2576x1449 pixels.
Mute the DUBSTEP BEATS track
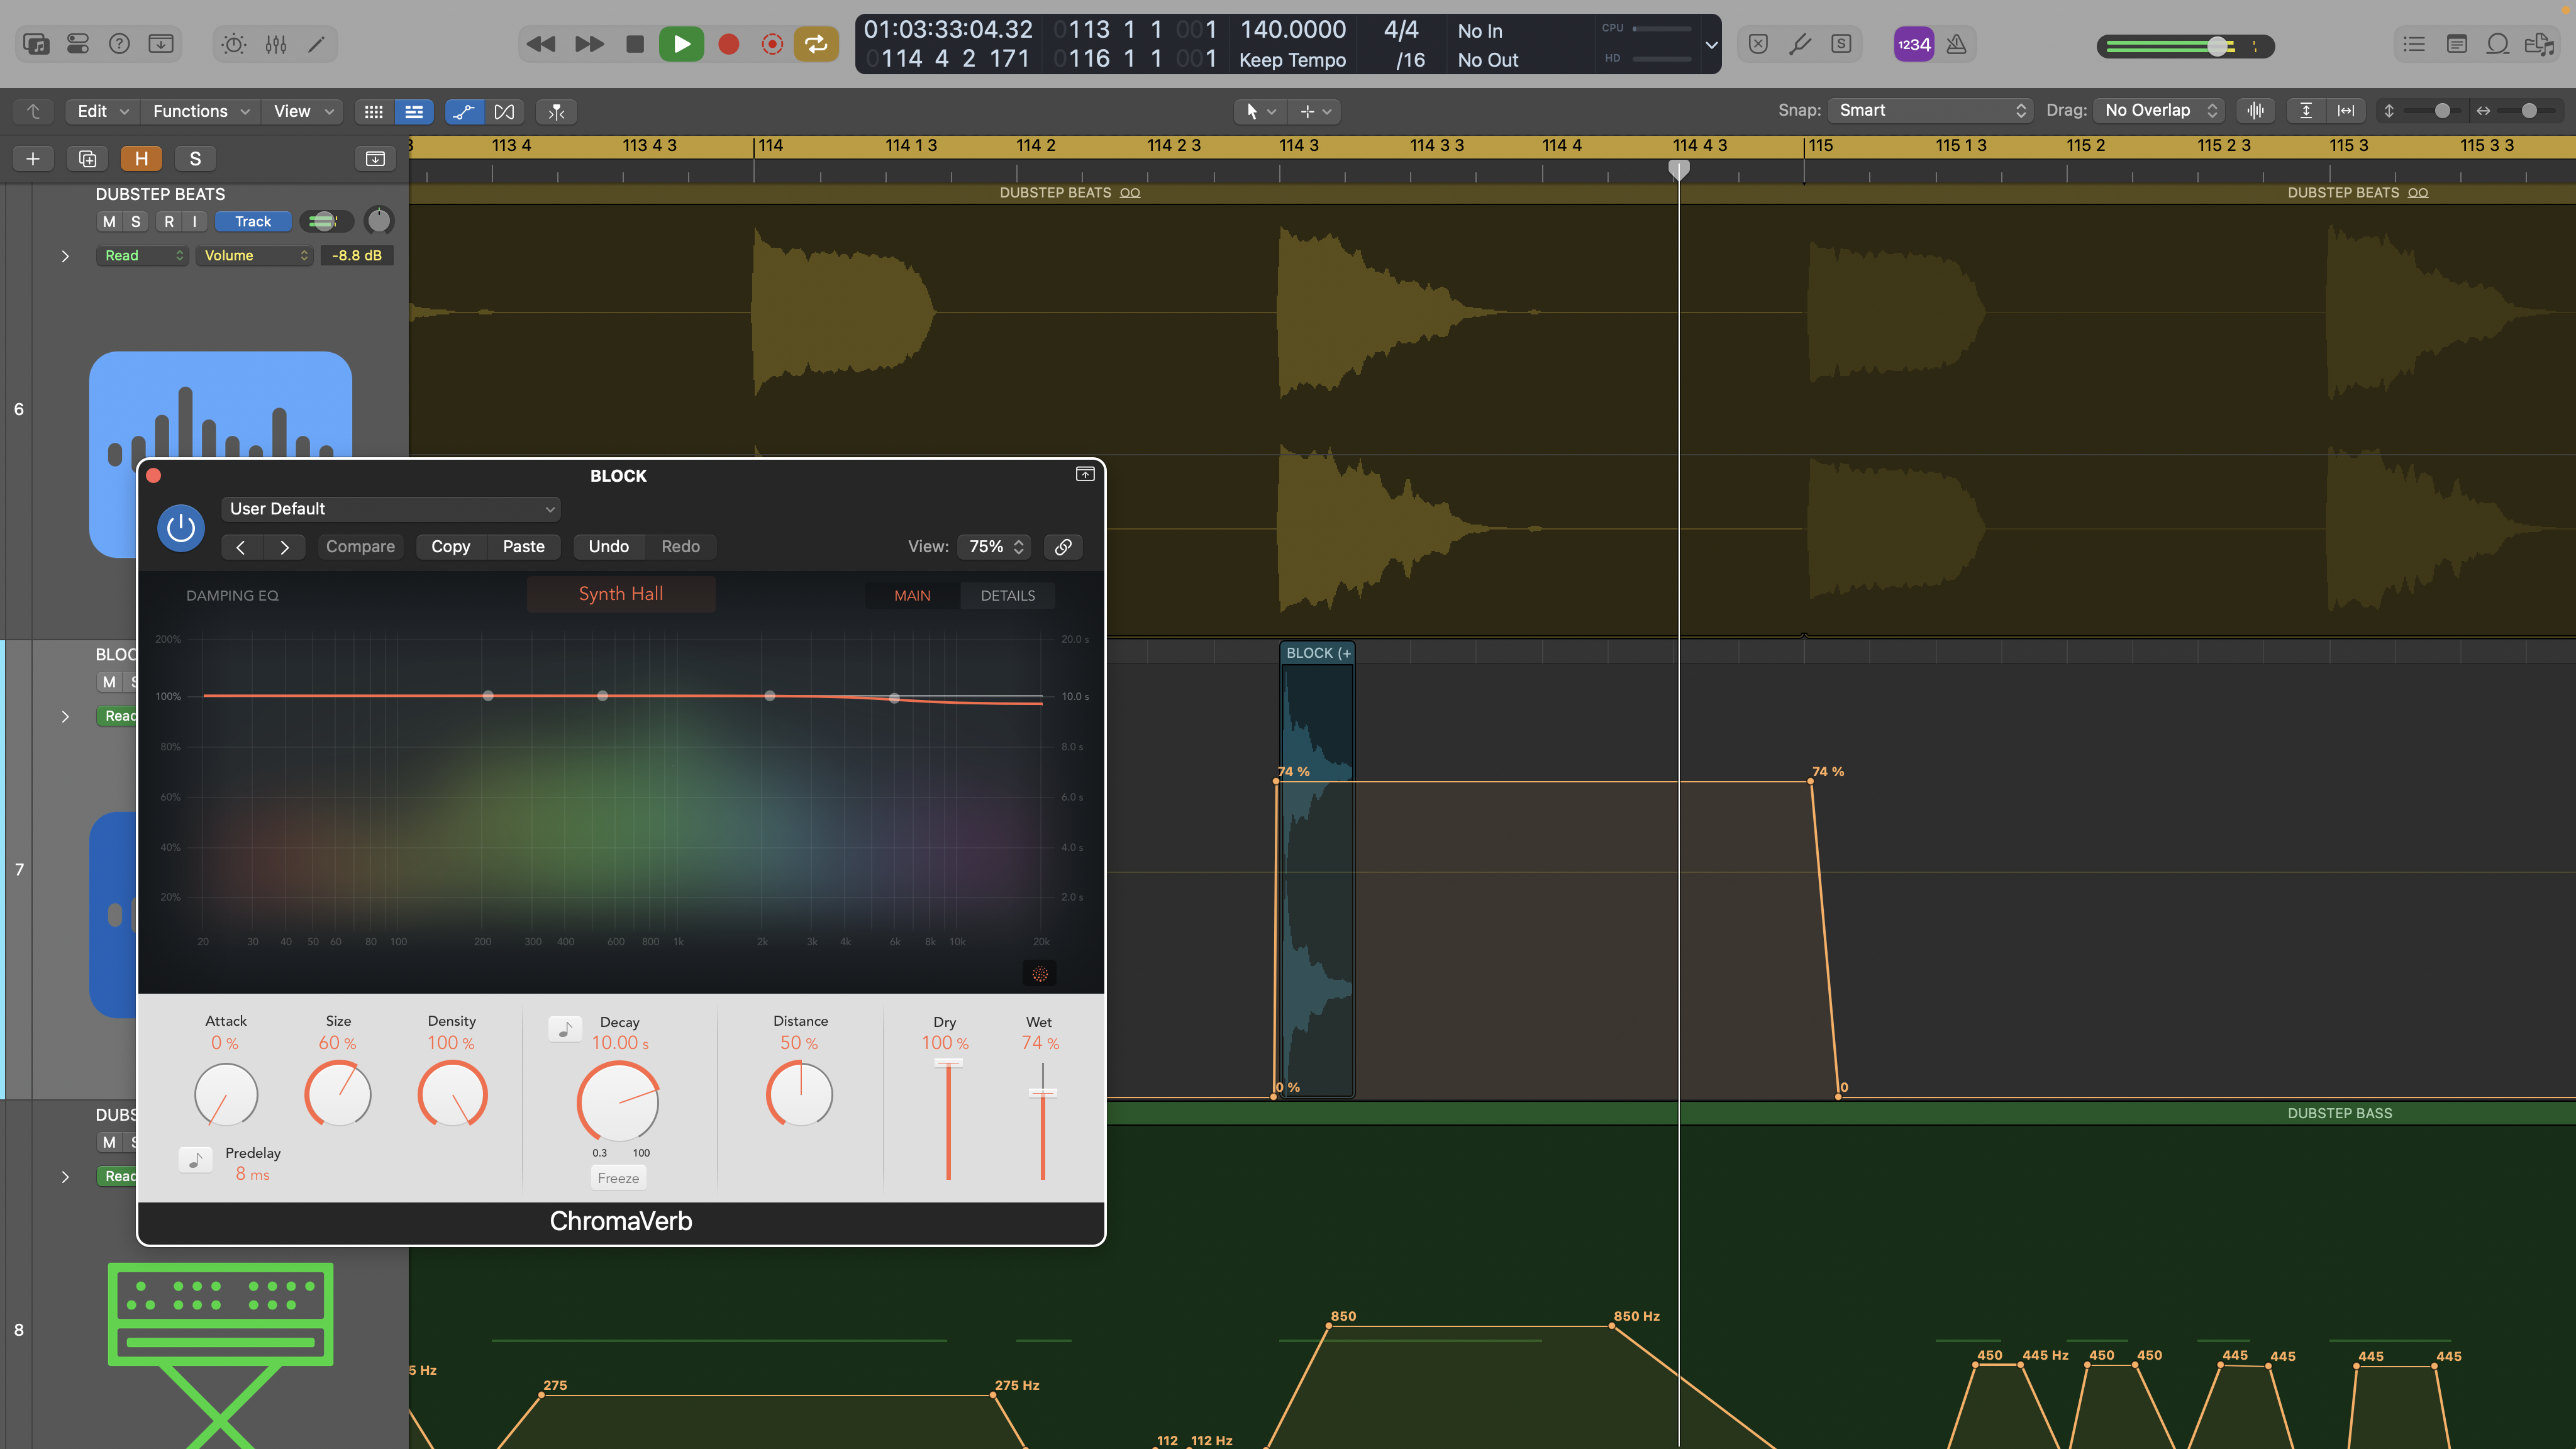[x=109, y=221]
